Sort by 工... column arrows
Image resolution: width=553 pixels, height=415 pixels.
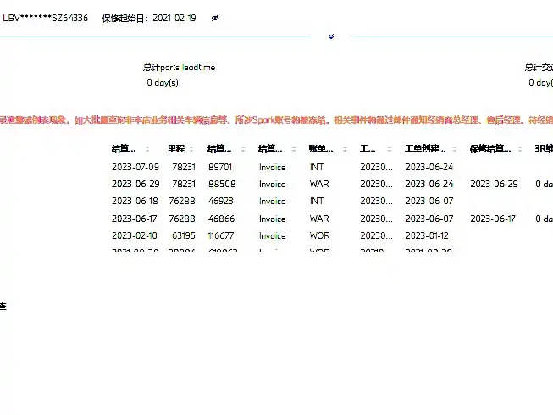click(x=390, y=149)
